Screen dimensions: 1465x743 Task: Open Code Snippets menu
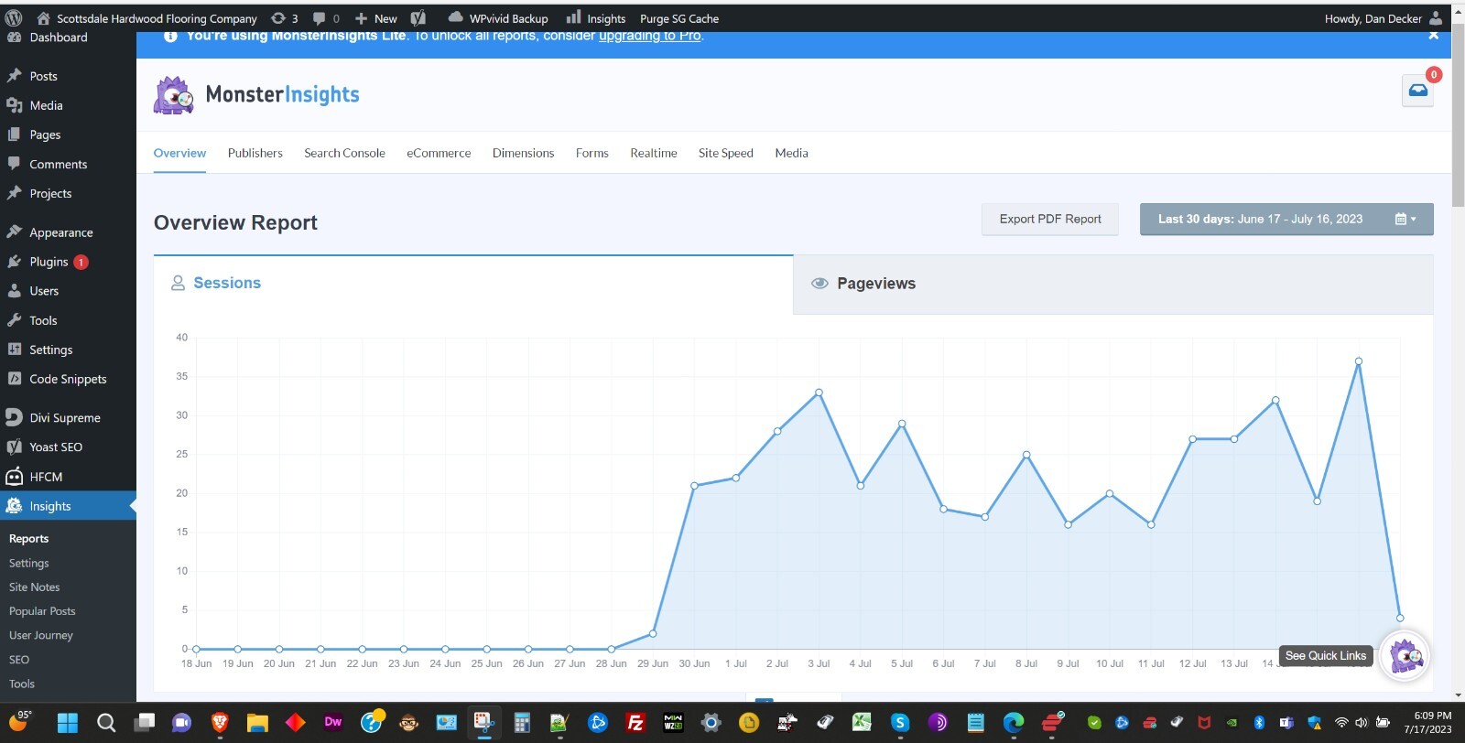[x=68, y=379]
